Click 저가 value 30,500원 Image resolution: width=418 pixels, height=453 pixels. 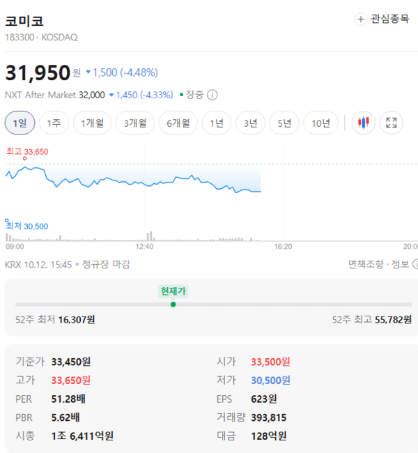270,381
